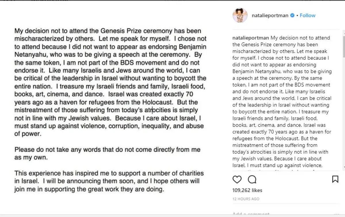
Task: Focus the 'Add a comment' field
Action: tap(252, 214)
